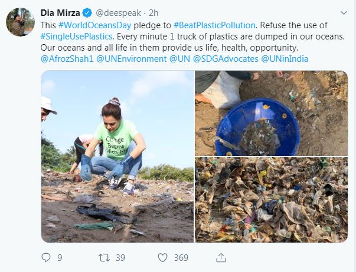Open the share tweet icon

point(221,257)
